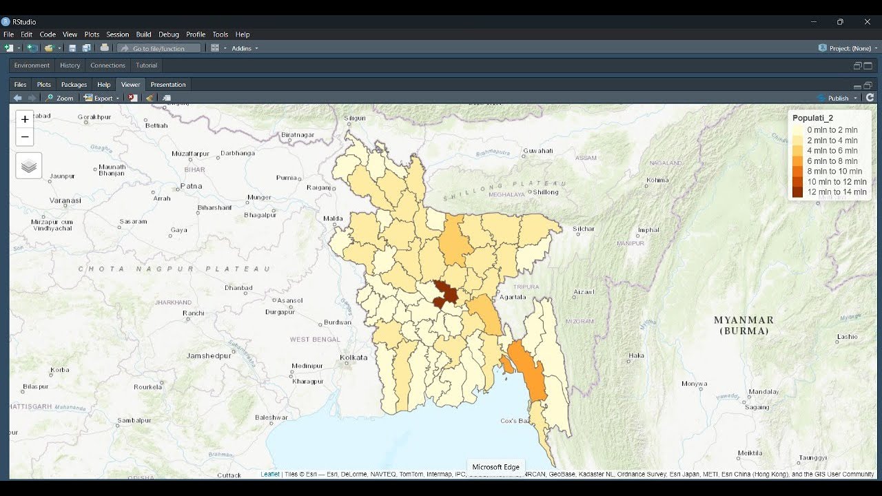Click the Go to file/function search box
The image size is (882, 496).
pyautogui.click(x=158, y=48)
